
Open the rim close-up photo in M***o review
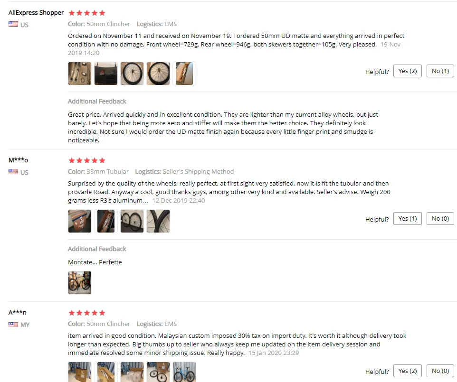[158, 221]
